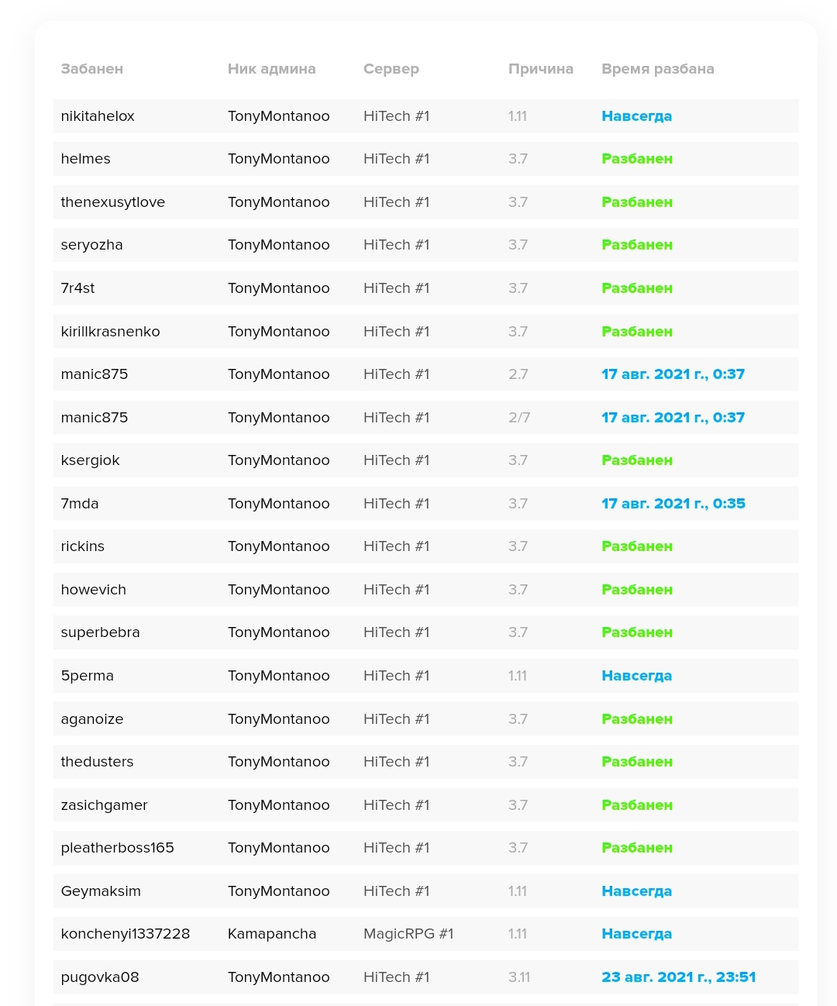Open the kirillkrasnenko ban entry

pyautogui.click(x=110, y=332)
